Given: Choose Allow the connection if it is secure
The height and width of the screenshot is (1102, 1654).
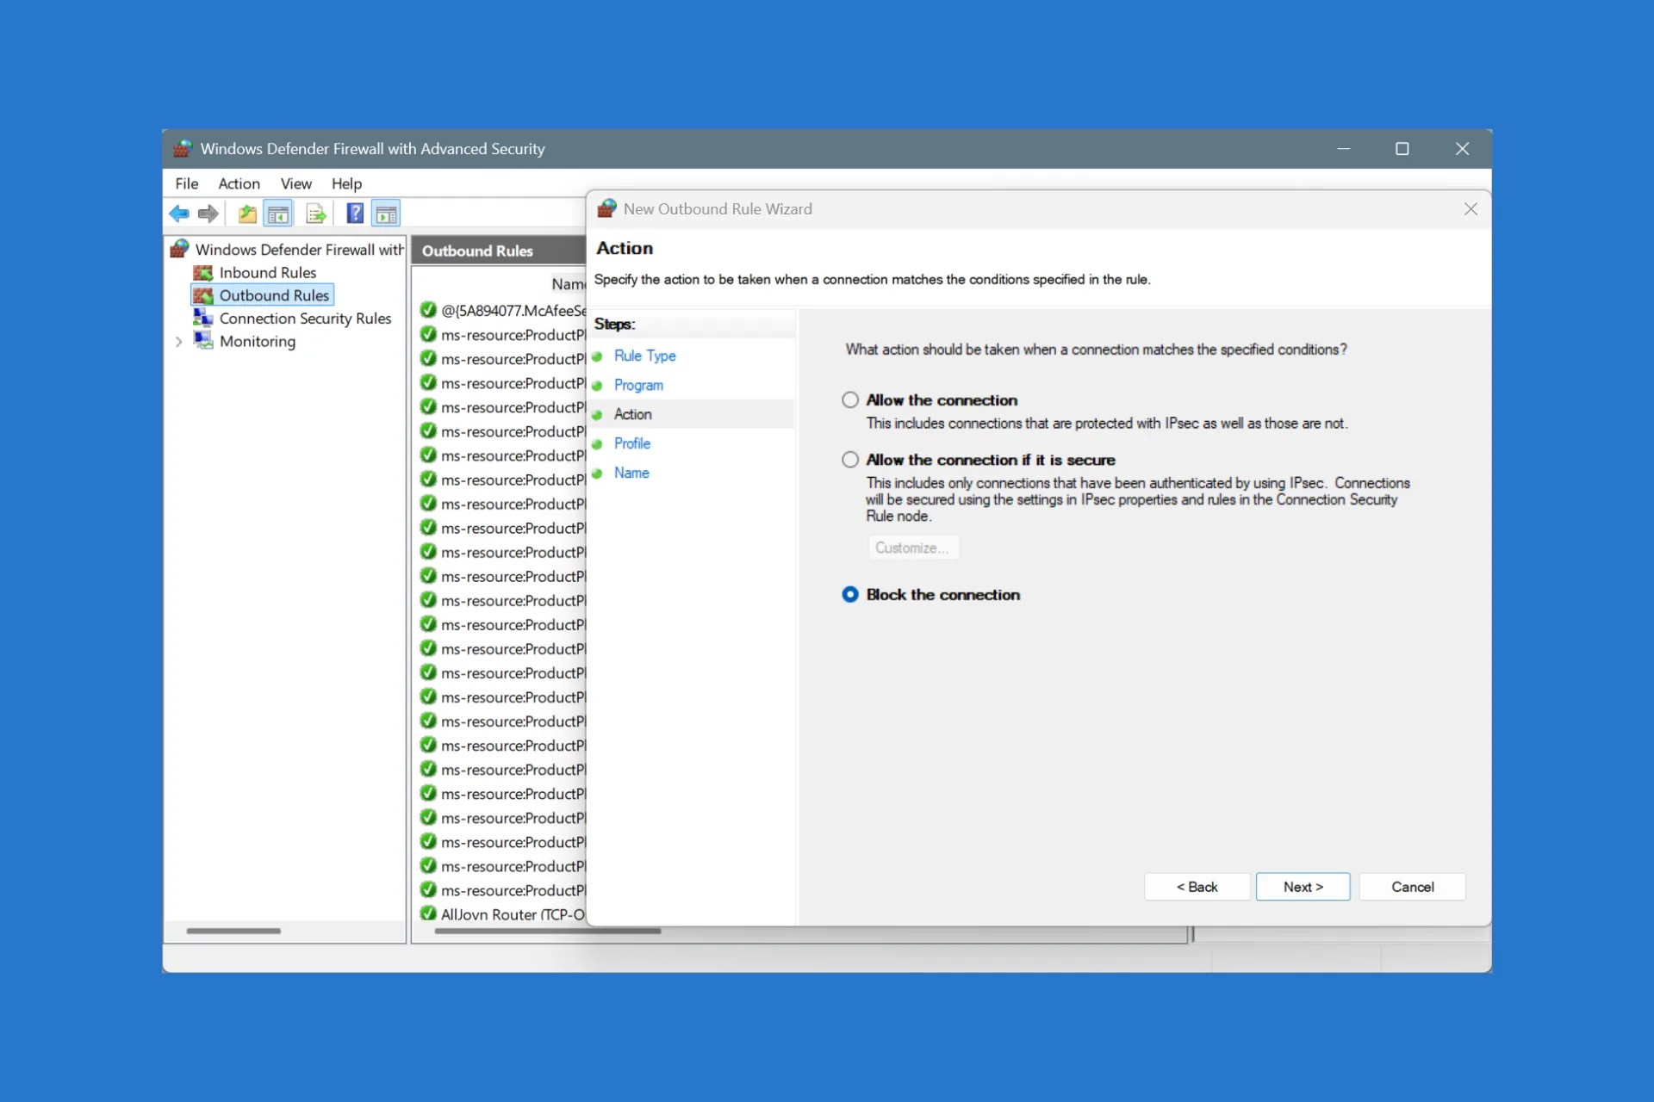Looking at the screenshot, I should coord(850,459).
